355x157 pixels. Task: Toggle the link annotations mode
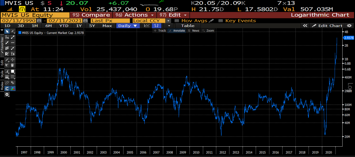point(7,83)
